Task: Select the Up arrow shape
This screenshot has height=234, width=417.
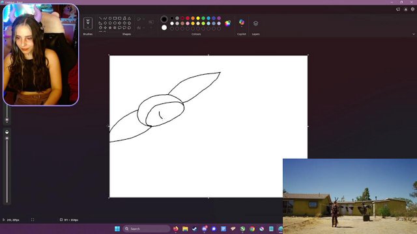Action: pyautogui.click(x=129, y=23)
